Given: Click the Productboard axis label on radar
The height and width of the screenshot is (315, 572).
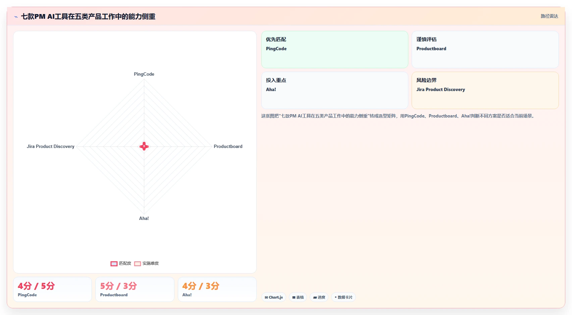Looking at the screenshot, I should click(x=228, y=146).
